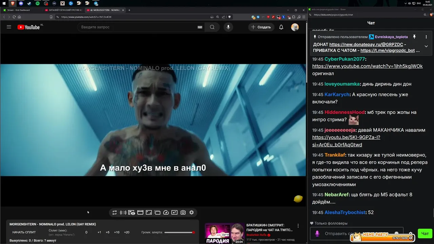Viewport: 434px width, 244px height.
Task: Unpin message with the pin icon
Action: pyautogui.click(x=414, y=37)
